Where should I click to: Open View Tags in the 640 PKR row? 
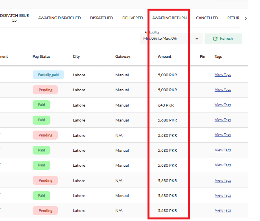pos(223,105)
